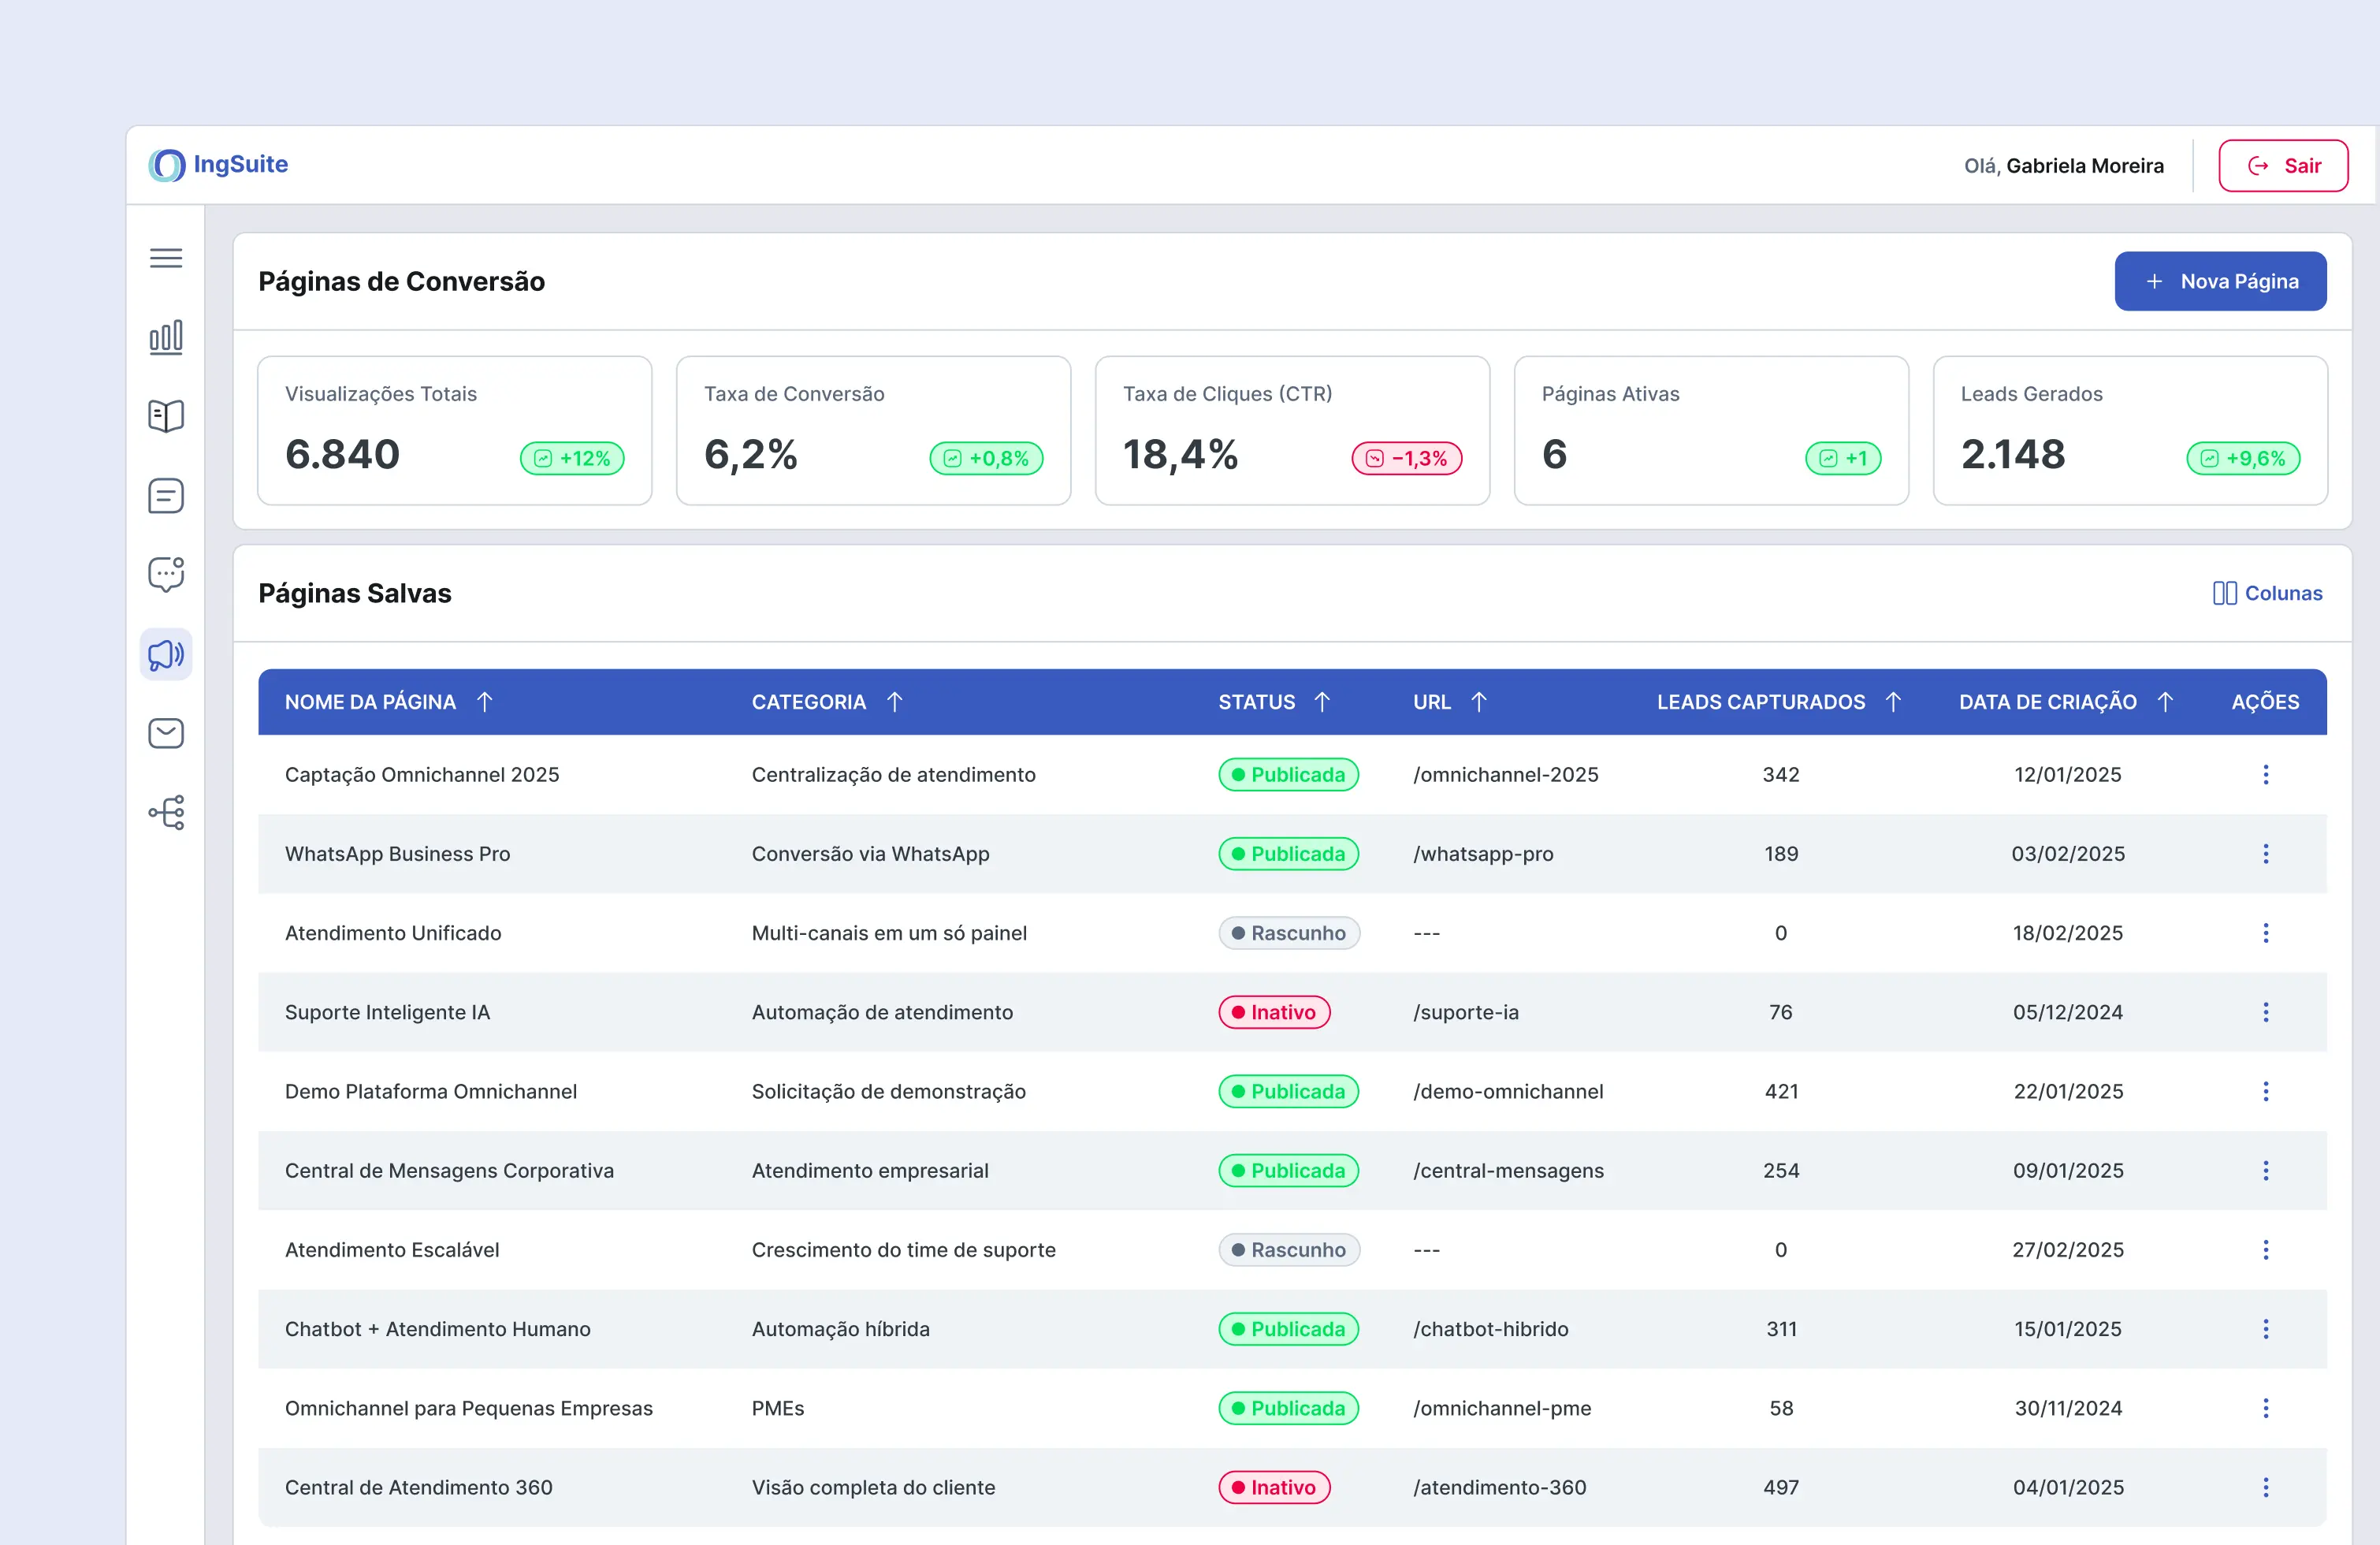Image resolution: width=2380 pixels, height=1545 pixels.
Task: Open the workflow nodes sidebar icon
Action: (x=166, y=812)
